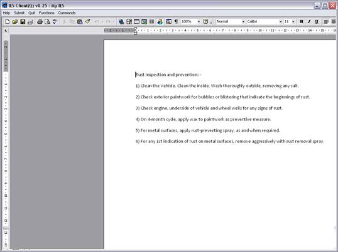This screenshot has width=338, height=252.
Task: Open the Calibri font dropdown
Action: (280, 21)
